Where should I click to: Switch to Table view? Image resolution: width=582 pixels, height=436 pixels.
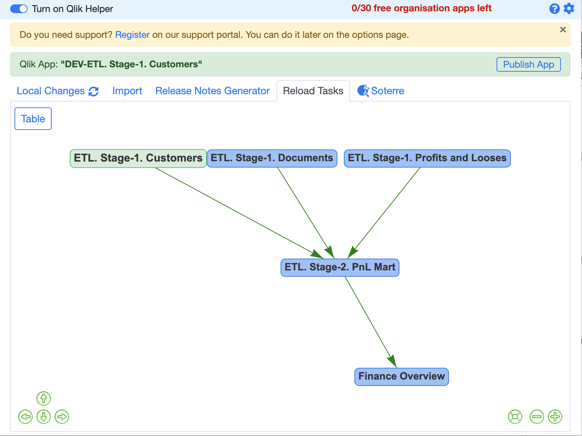tap(33, 119)
